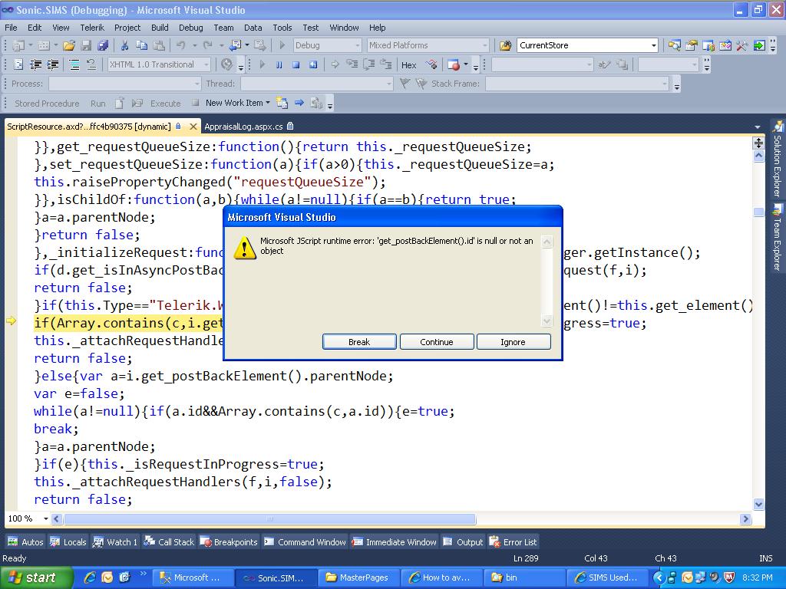
Task: Save all files icon
Action: point(103,45)
